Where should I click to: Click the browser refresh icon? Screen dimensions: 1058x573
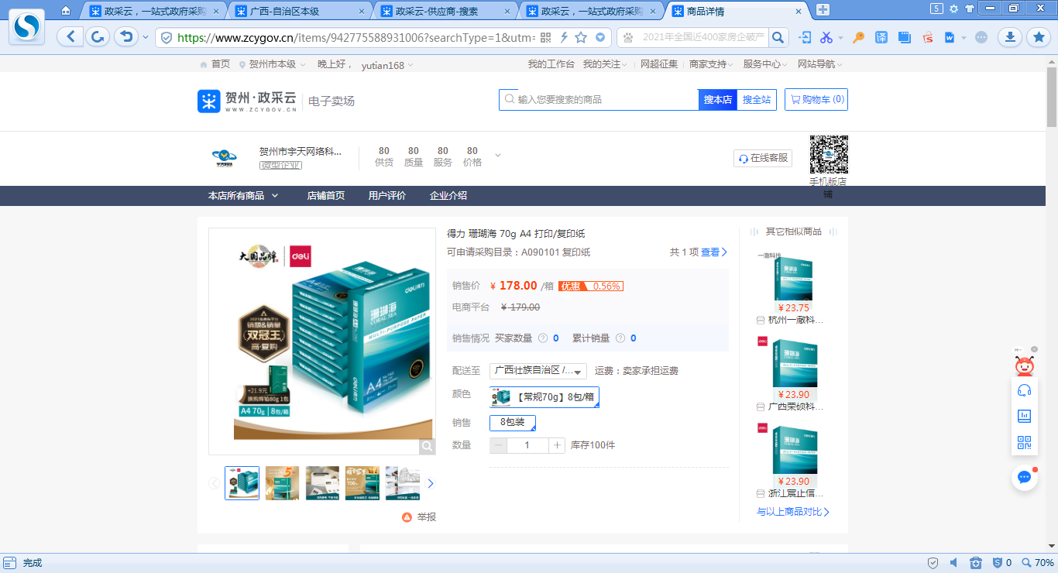[x=98, y=37]
